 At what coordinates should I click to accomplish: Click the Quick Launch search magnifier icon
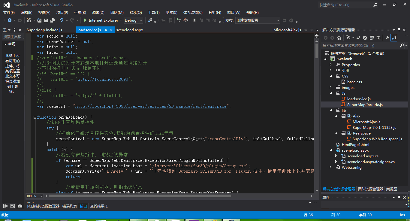tap(375, 5)
